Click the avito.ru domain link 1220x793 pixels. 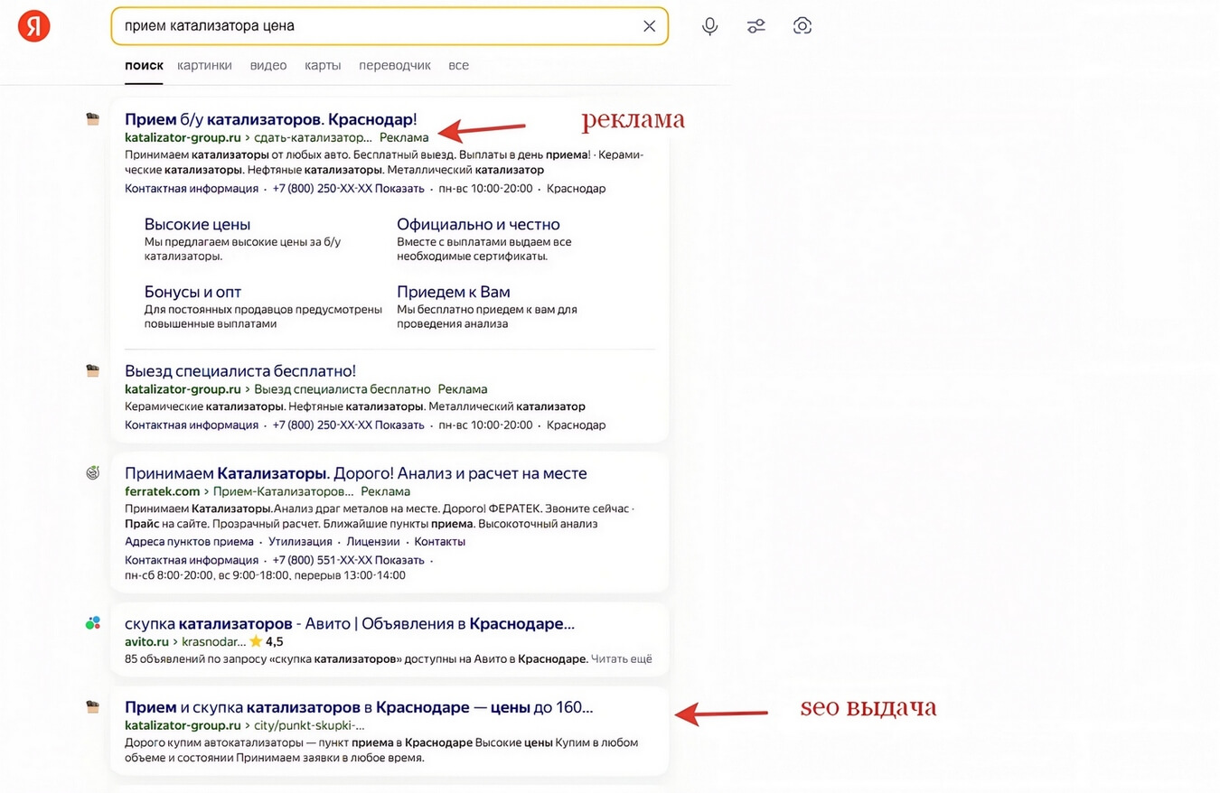146,642
